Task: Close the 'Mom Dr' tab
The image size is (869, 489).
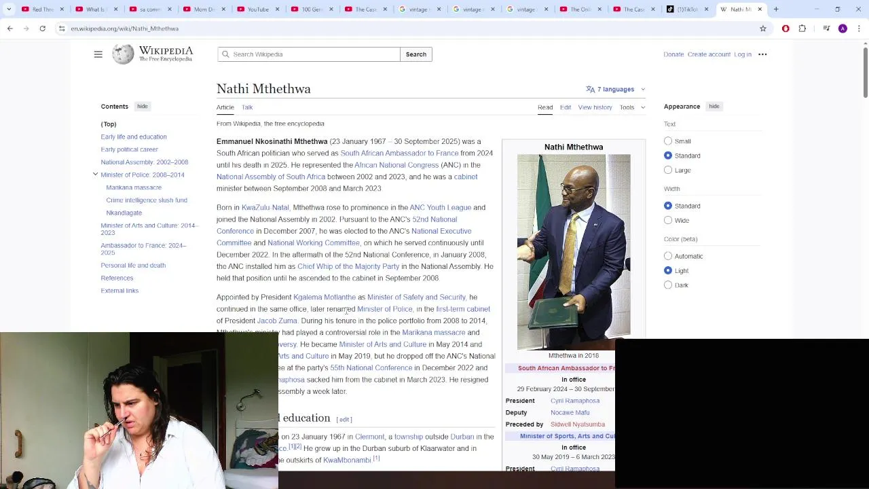Action: click(223, 10)
